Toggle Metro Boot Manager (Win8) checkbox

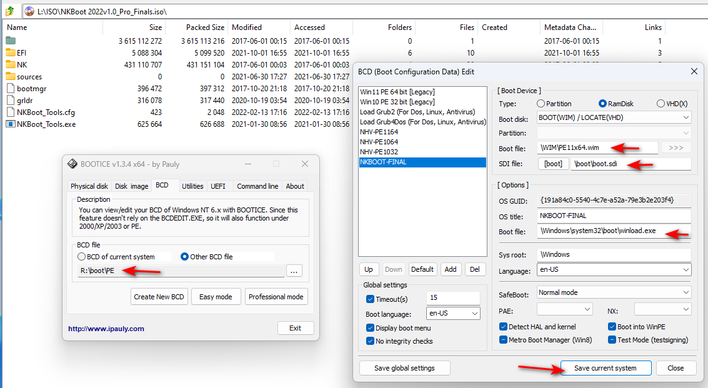click(503, 340)
